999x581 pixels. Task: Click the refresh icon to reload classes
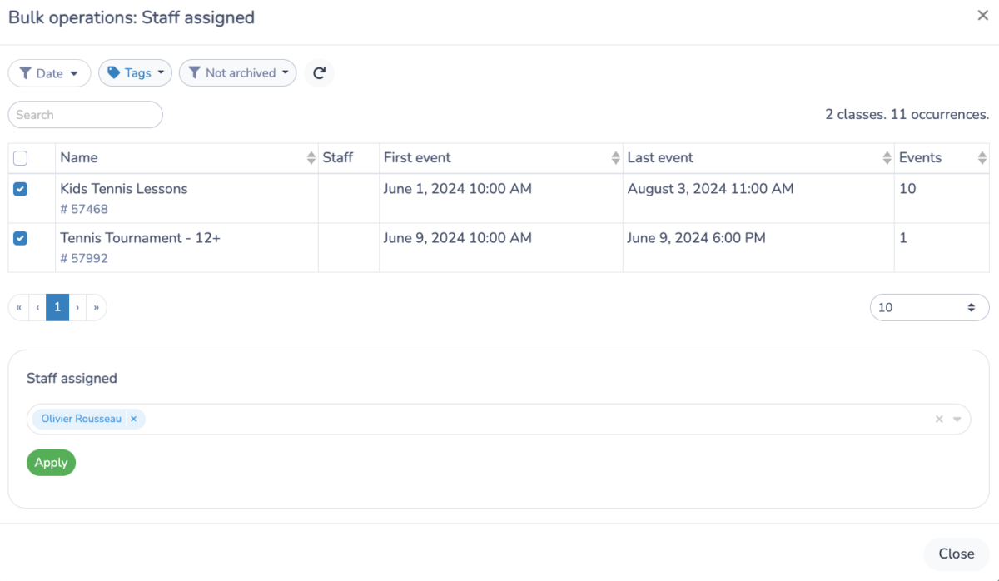pos(319,72)
